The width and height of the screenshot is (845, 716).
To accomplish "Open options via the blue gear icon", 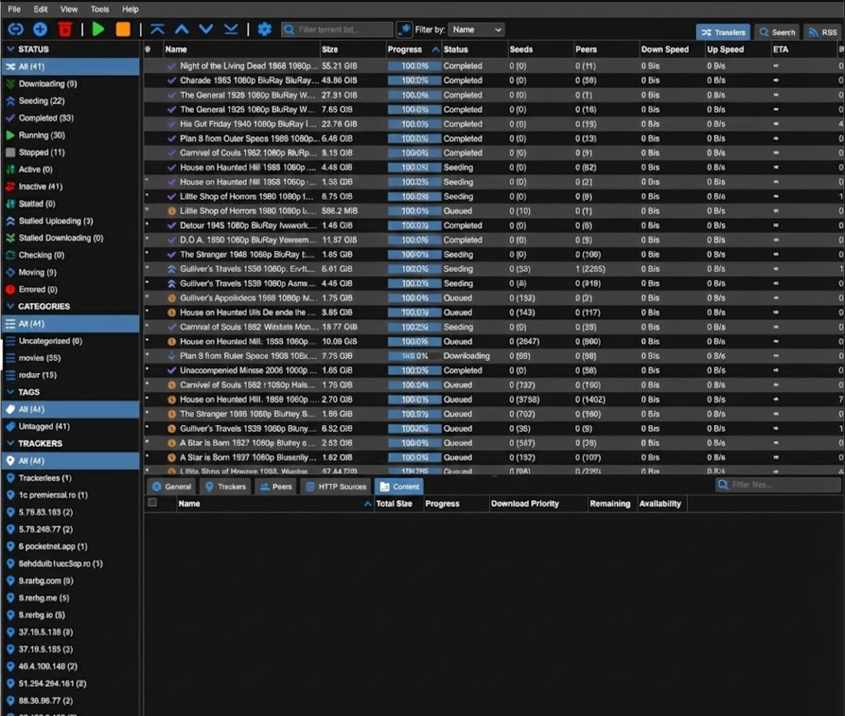I will (265, 29).
